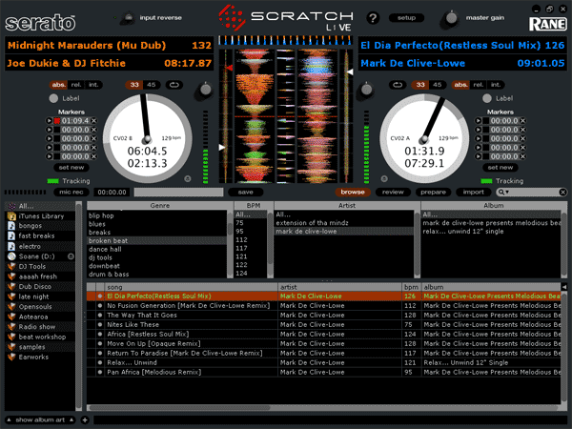572x429 pixels.
Task: Open the Dub Disco crate
Action: pyautogui.click(x=40, y=287)
